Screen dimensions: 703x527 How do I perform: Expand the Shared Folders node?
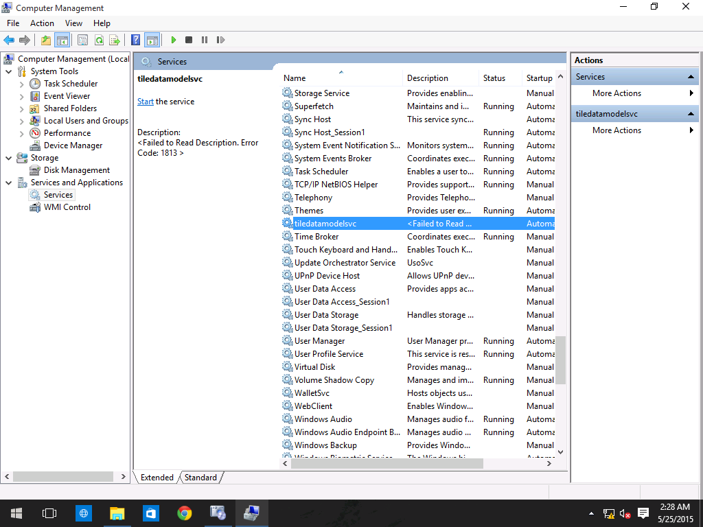pos(21,108)
